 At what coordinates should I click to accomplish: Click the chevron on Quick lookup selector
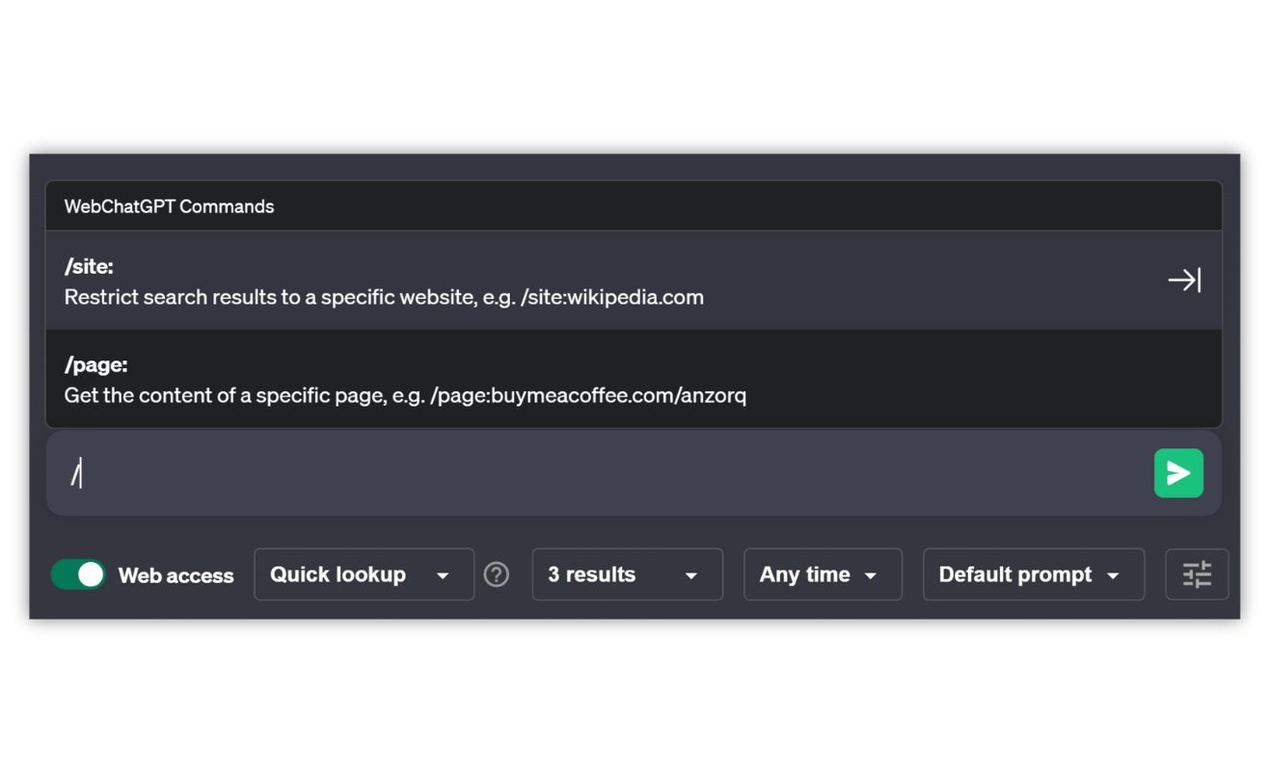click(x=445, y=574)
